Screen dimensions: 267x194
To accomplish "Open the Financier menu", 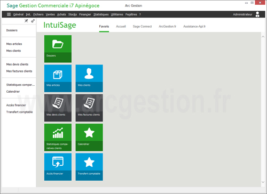I will pos(85,14).
